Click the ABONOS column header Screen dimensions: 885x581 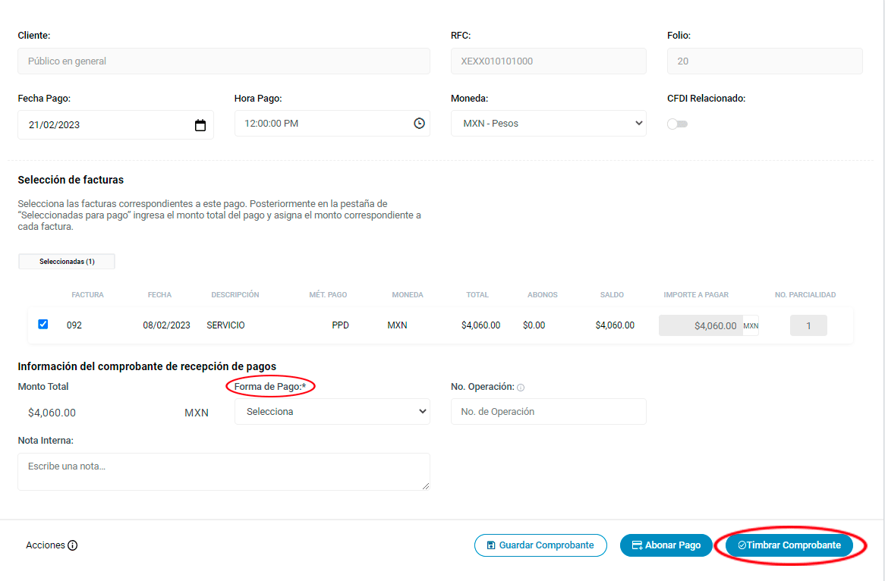pyautogui.click(x=543, y=295)
